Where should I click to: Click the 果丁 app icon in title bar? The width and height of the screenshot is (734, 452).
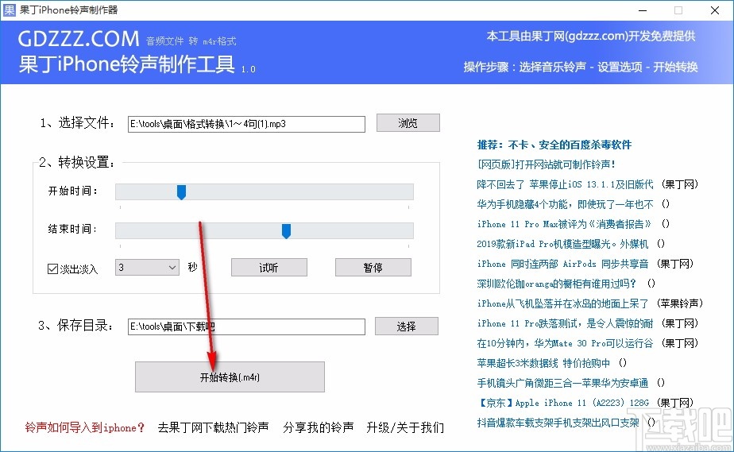click(x=10, y=10)
